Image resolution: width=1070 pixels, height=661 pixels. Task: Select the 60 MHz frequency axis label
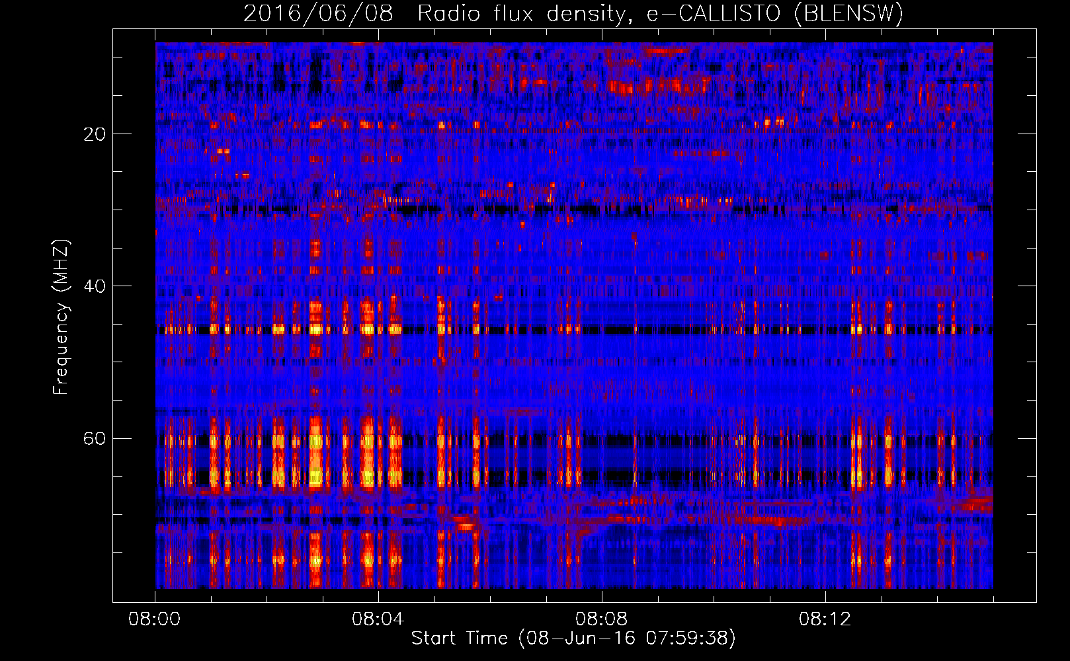(x=95, y=438)
